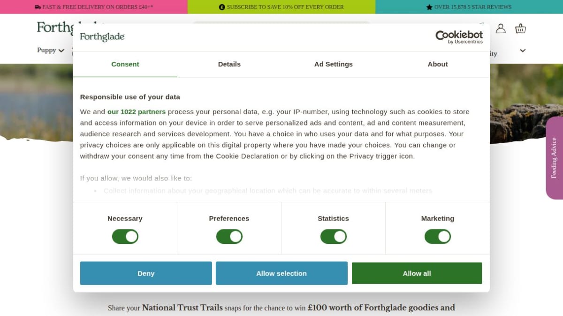Viewport: 563px width, 316px height.
Task: Toggle the Necessary cookies switch
Action: pyautogui.click(x=125, y=236)
